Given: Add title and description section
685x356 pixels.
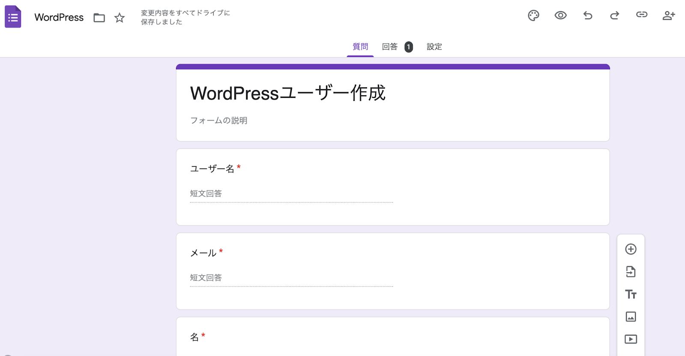Looking at the screenshot, I should point(631,294).
